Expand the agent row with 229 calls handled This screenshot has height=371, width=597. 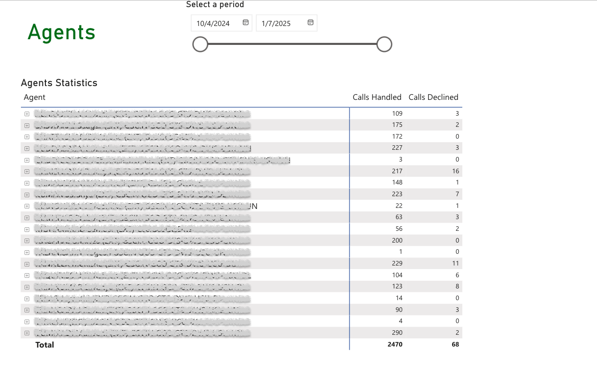click(x=27, y=263)
